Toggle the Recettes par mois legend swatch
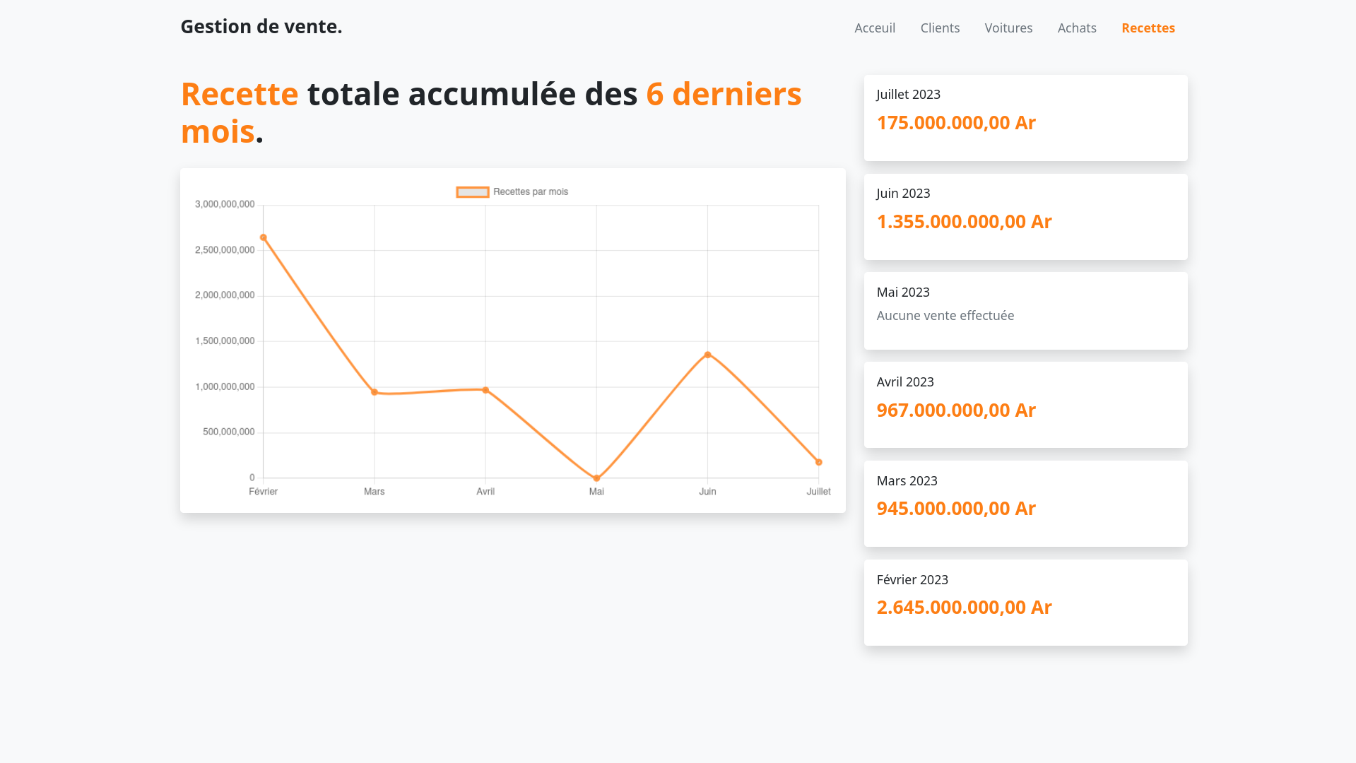Image resolution: width=1356 pixels, height=763 pixels. [x=472, y=192]
